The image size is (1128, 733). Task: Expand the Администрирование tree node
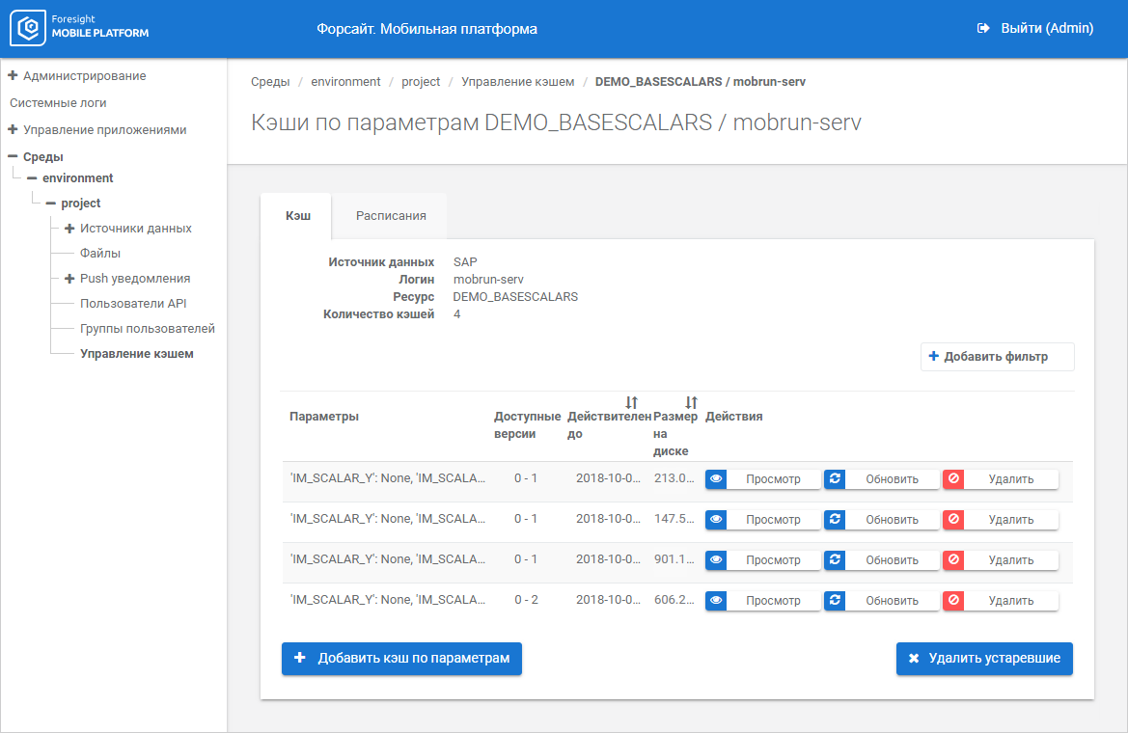(13, 75)
